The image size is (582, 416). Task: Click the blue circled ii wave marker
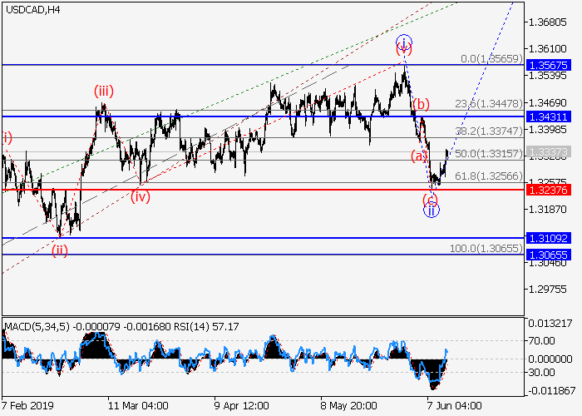[x=432, y=210]
